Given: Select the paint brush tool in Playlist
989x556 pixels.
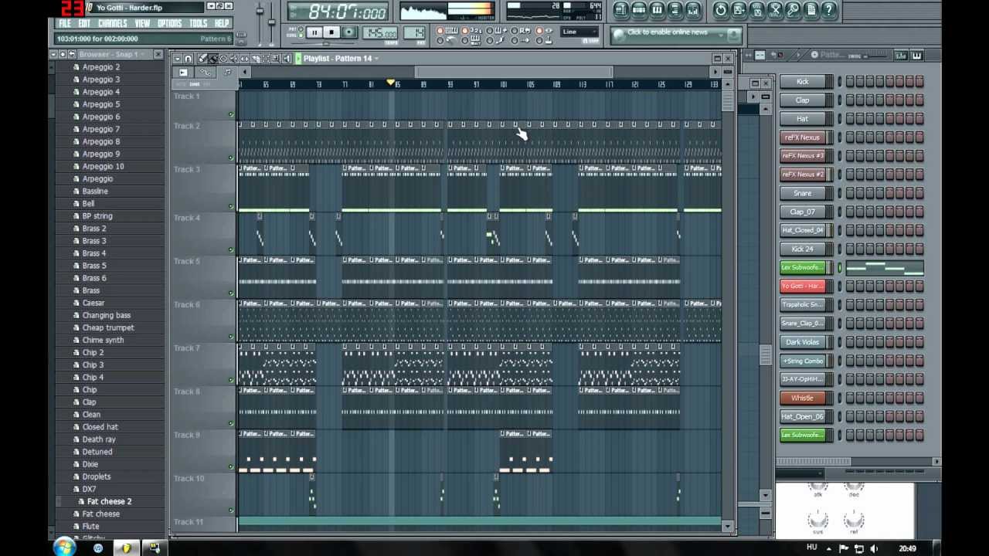Looking at the screenshot, I should click(x=213, y=59).
